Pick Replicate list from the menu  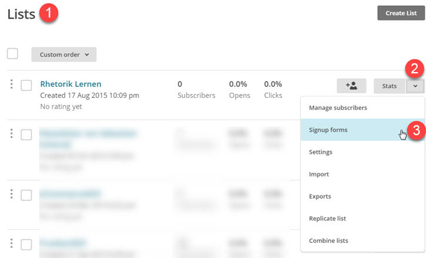coord(327,218)
